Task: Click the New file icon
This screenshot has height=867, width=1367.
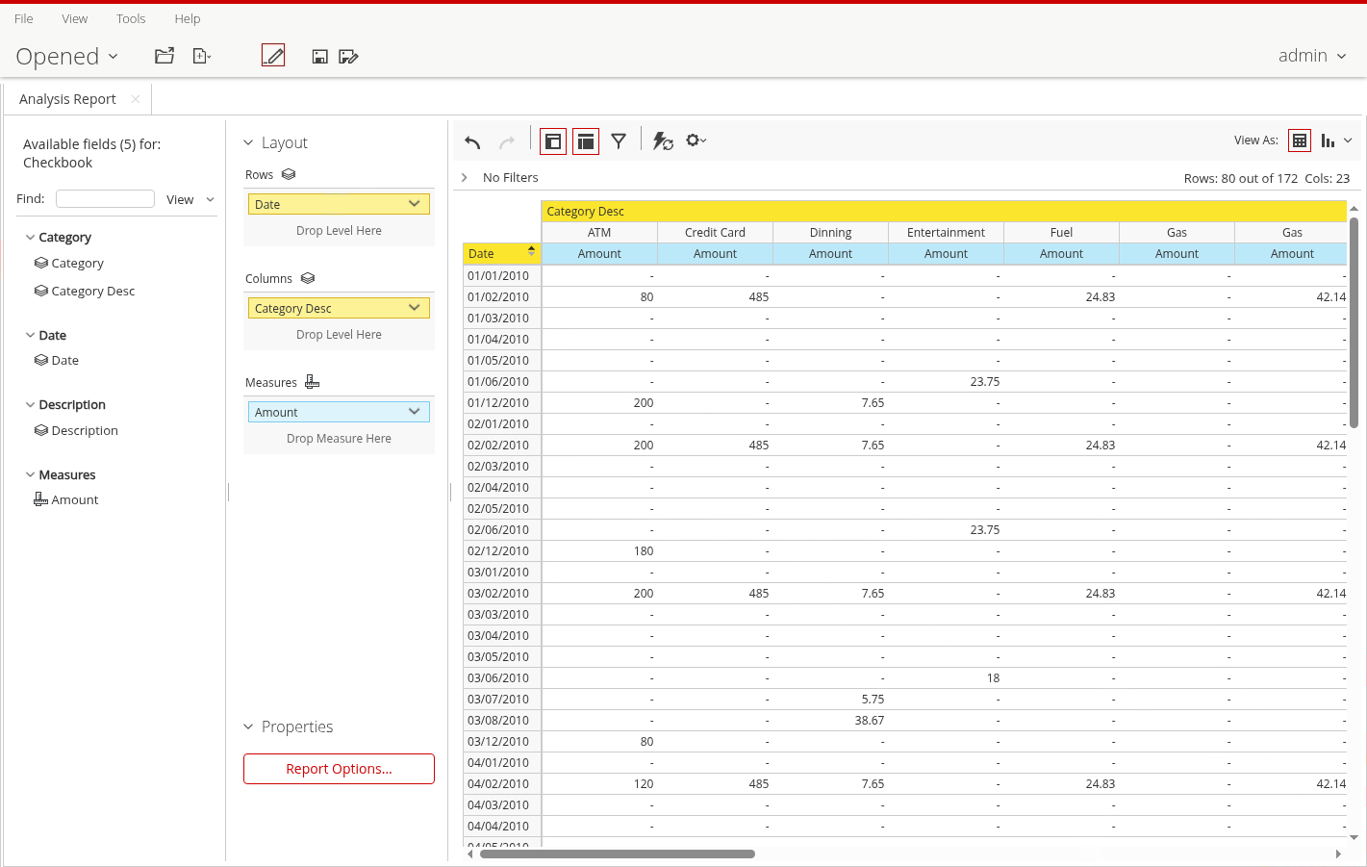Action: 200,56
